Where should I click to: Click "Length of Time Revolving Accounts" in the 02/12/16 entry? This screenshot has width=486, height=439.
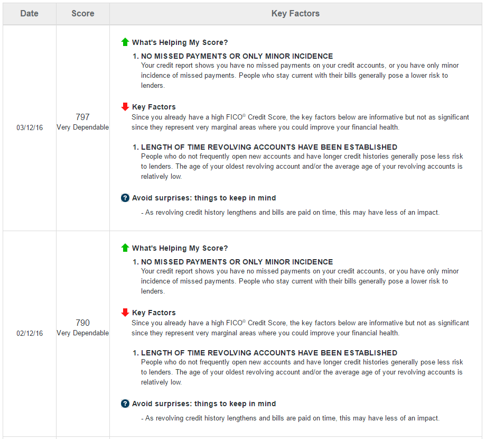(269, 353)
